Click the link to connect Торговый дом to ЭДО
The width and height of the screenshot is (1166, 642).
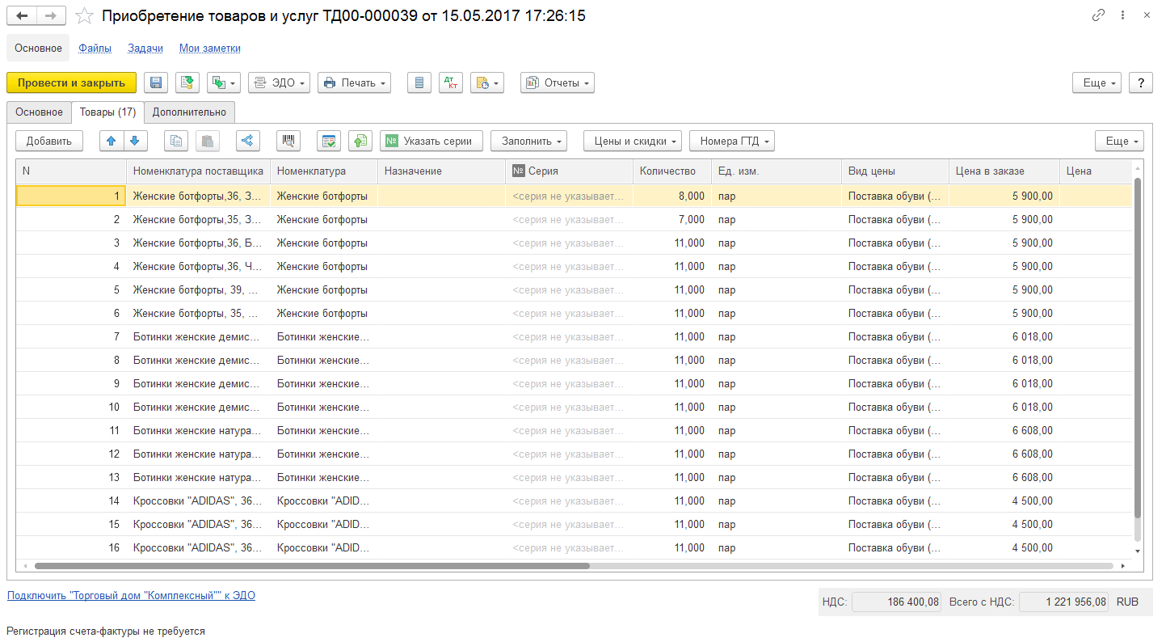[x=131, y=596]
